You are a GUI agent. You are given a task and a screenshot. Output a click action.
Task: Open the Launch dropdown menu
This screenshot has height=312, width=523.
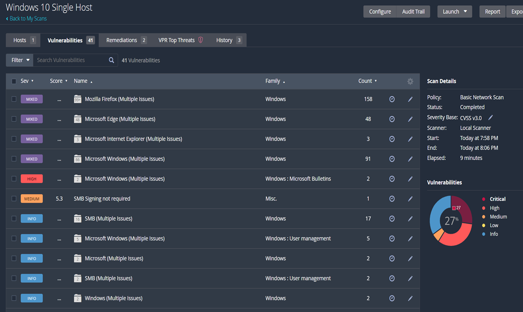454,11
